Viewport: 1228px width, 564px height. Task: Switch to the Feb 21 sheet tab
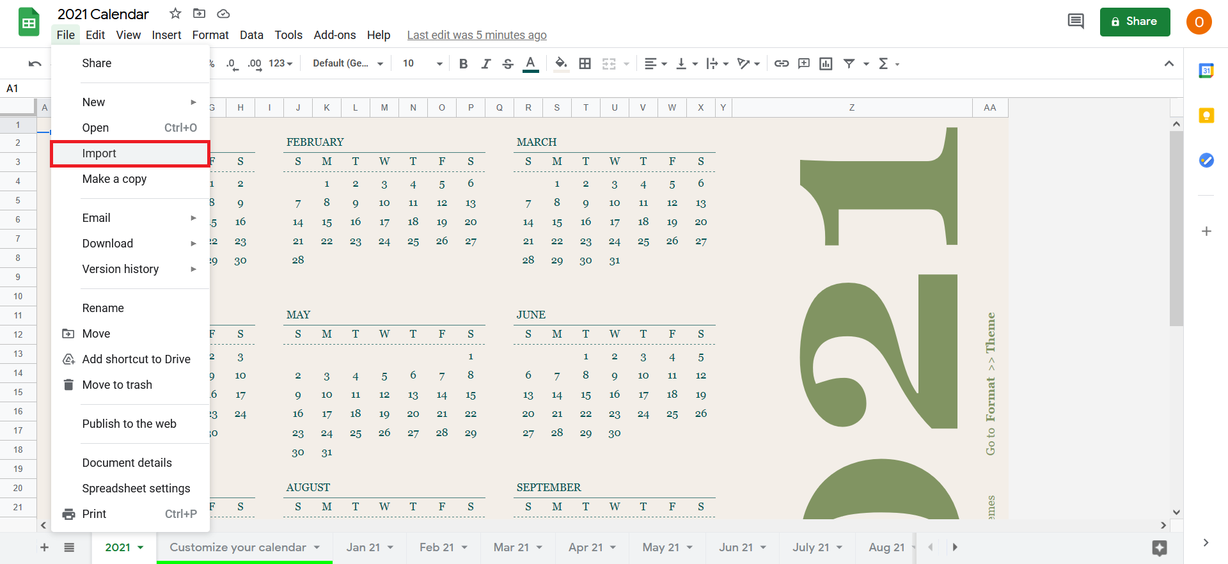pos(437,547)
